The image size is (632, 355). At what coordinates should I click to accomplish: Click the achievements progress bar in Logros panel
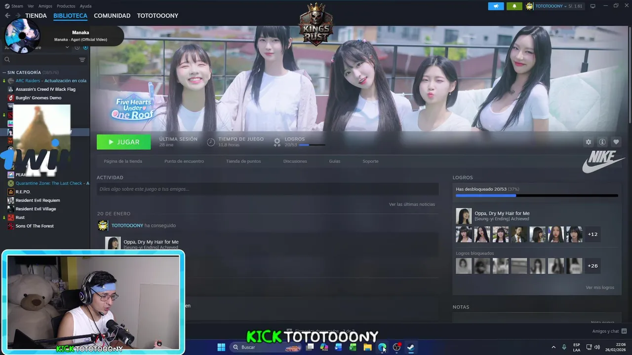[x=537, y=196]
